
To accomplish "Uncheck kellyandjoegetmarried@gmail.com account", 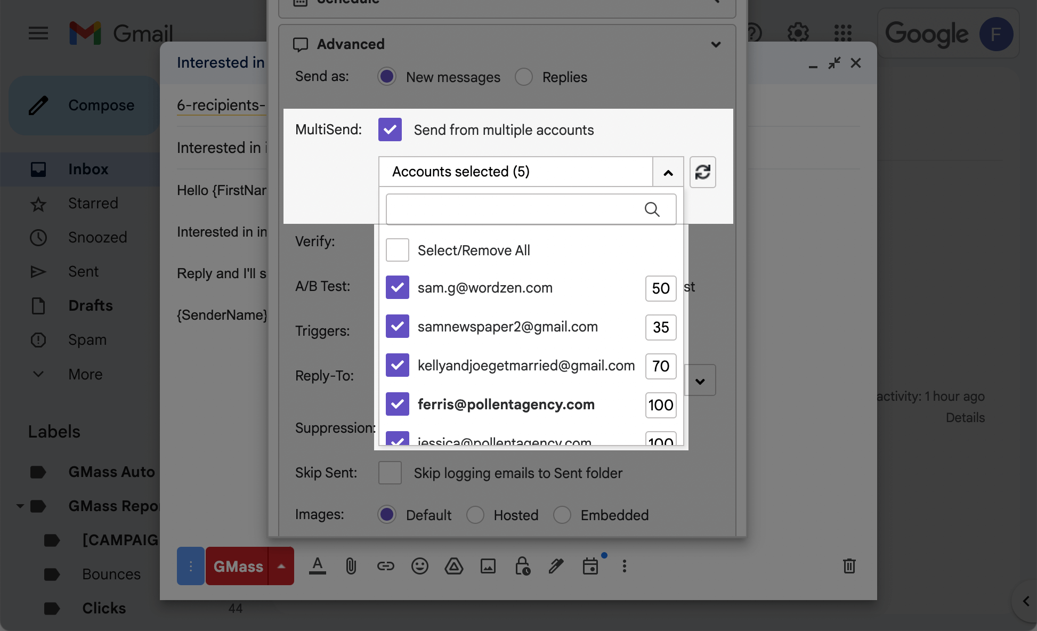I will click(398, 365).
